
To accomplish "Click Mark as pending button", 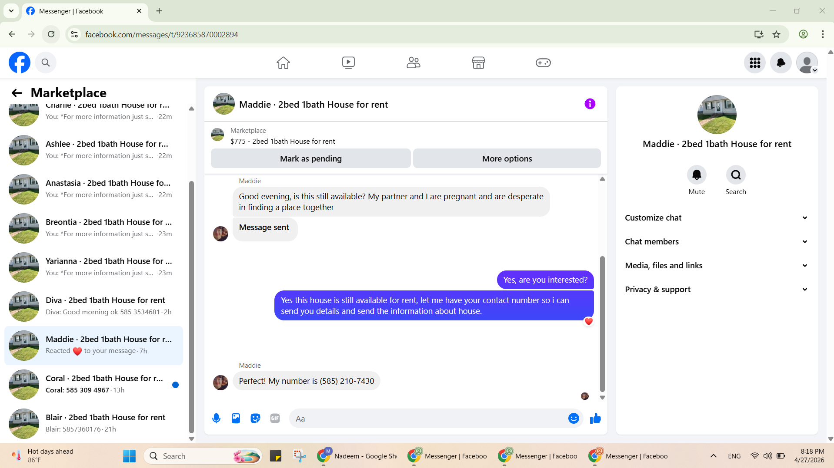I will coord(310,158).
